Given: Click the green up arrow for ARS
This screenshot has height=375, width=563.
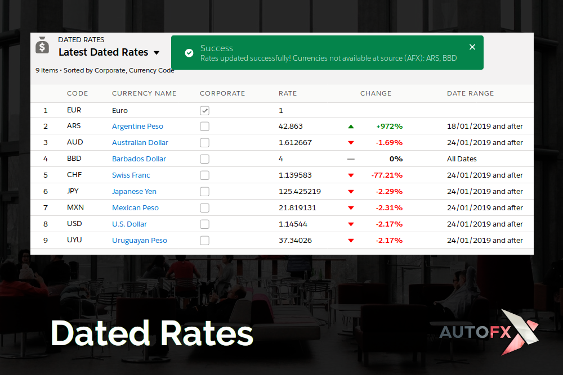Looking at the screenshot, I should click(x=351, y=126).
